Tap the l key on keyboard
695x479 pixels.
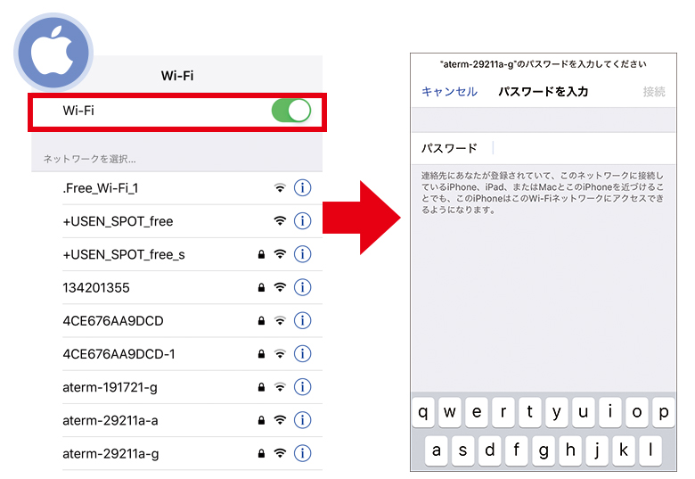click(x=650, y=450)
